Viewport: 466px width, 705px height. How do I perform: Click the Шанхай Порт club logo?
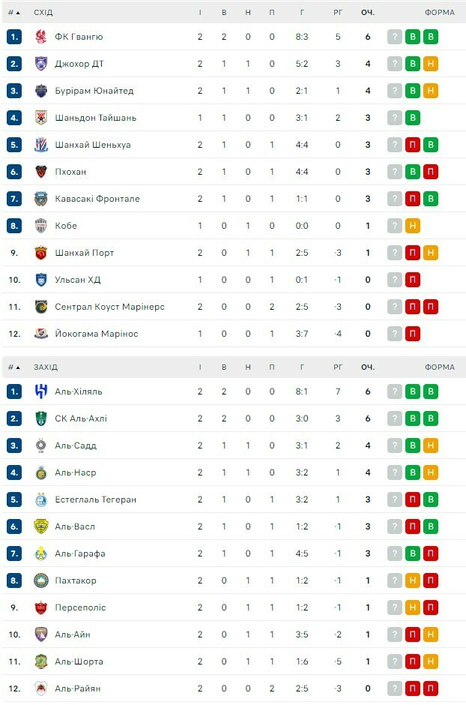point(41,253)
